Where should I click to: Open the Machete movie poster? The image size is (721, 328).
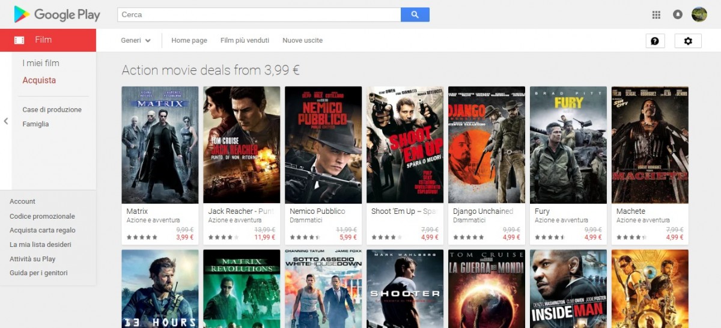click(650, 145)
